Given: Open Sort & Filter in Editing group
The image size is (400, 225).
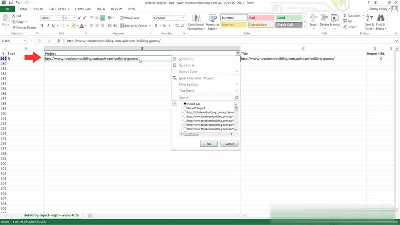Looking at the screenshot, I should click(x=370, y=22).
